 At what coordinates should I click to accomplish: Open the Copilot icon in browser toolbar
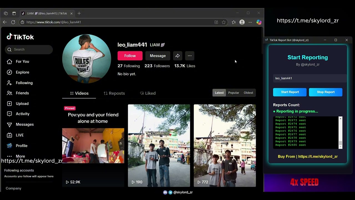pyautogui.click(x=259, y=22)
